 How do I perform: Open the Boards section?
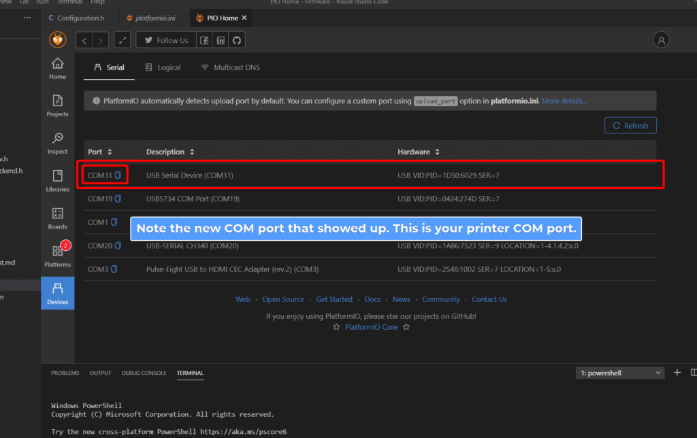tap(57, 218)
